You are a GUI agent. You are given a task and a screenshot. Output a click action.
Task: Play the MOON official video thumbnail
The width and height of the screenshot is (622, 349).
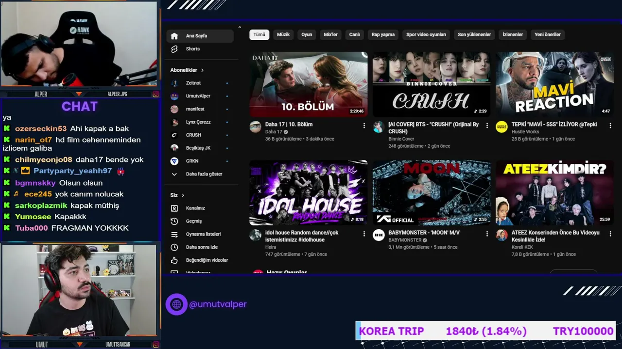pyautogui.click(x=432, y=193)
